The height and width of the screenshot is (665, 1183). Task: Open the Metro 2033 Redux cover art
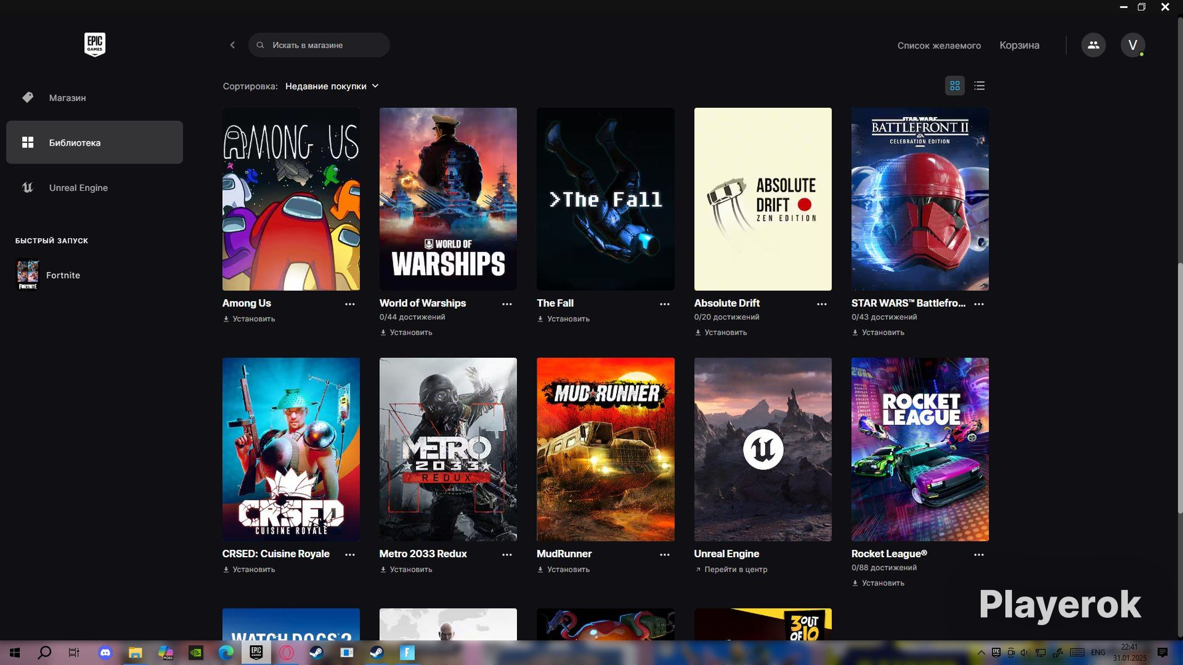click(x=448, y=450)
